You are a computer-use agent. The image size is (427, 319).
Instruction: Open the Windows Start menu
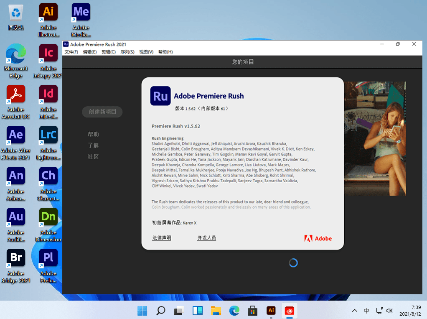[142, 311]
